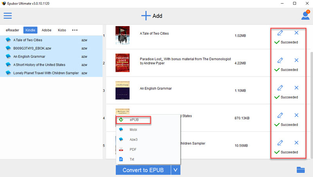The height and width of the screenshot is (177, 313).
Task: Edit metadata for A Tale of Two Cities
Action: pos(280,33)
